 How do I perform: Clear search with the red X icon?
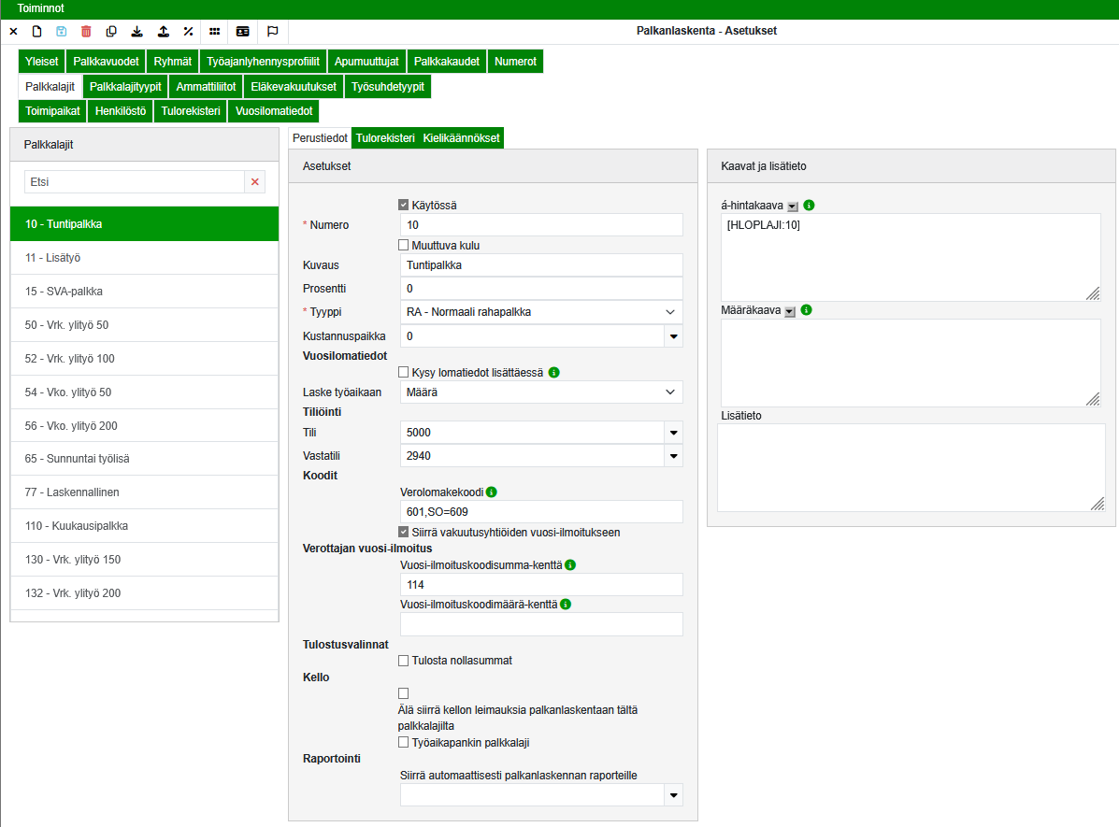tap(255, 182)
